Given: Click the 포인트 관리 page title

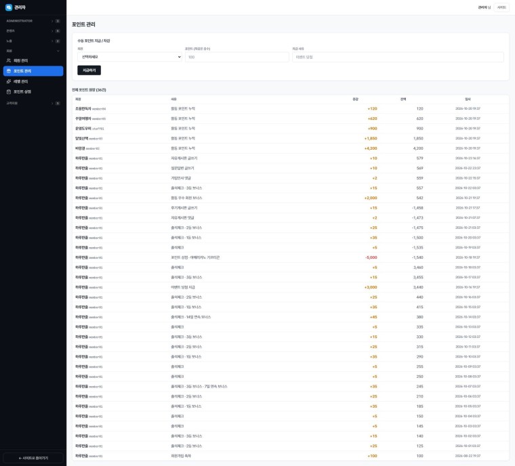Looking at the screenshot, I should click(x=83, y=24).
